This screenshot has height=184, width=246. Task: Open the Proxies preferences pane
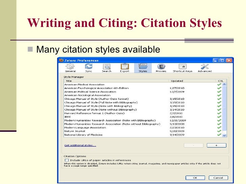[161, 68]
